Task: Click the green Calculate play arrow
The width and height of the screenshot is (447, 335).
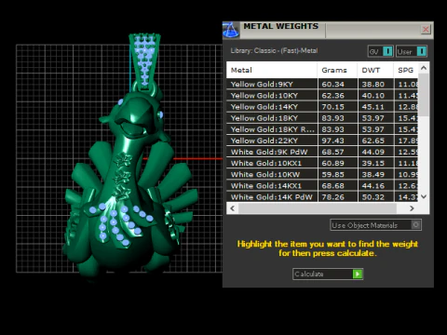Action: [358, 274]
